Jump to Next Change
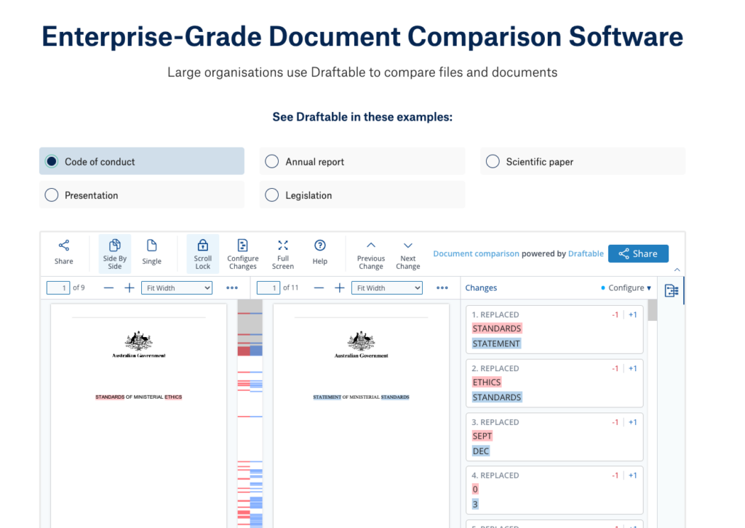 (407, 255)
